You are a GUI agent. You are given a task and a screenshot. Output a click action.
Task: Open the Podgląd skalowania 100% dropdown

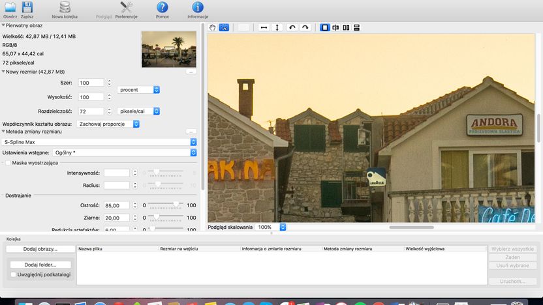click(270, 227)
